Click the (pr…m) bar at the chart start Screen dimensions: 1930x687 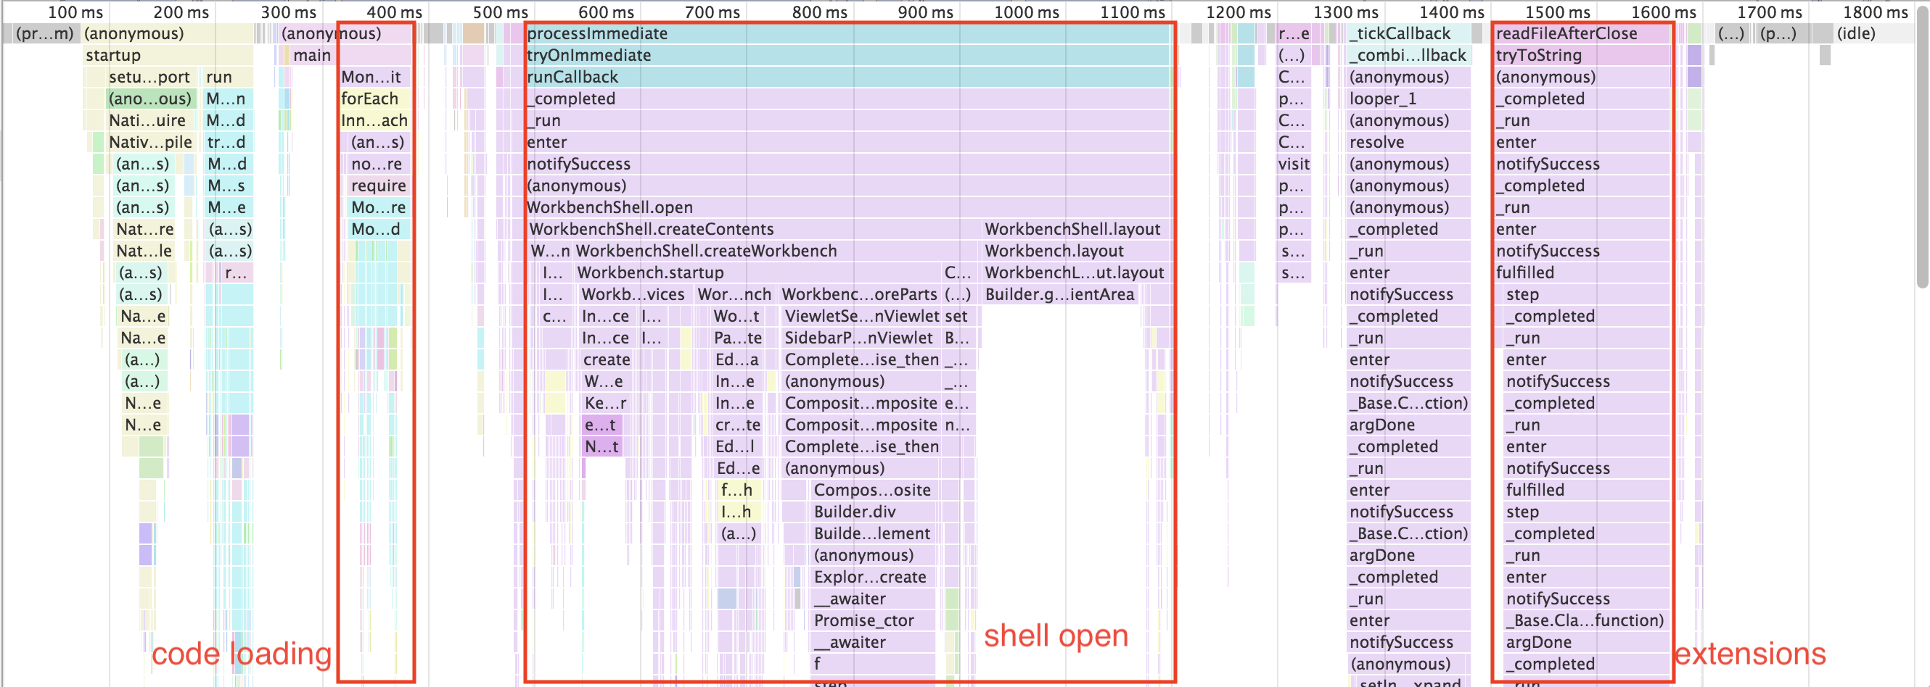tap(45, 33)
